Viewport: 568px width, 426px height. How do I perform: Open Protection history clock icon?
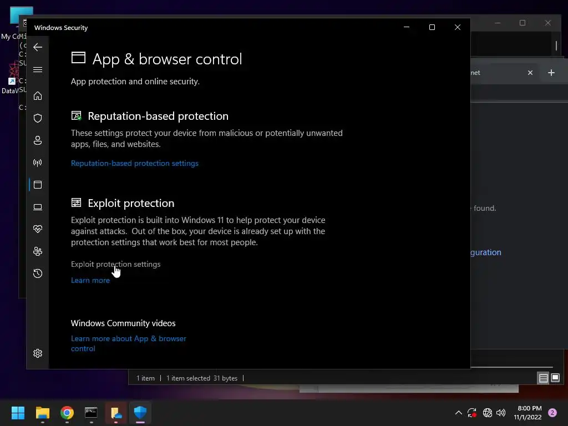38,273
